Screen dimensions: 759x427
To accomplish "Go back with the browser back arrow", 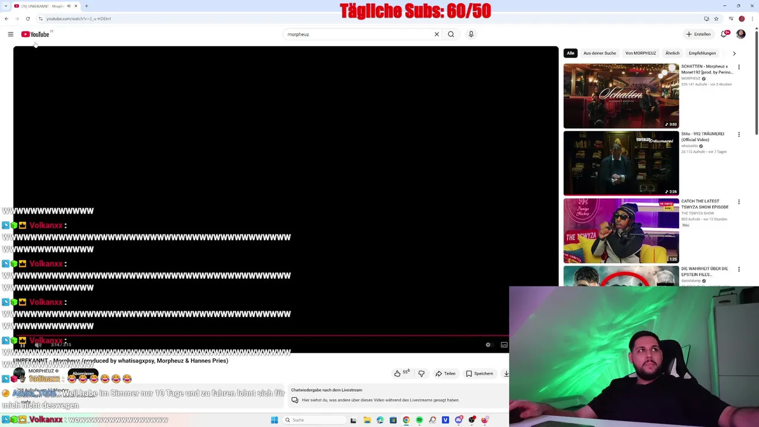I will pos(7,18).
